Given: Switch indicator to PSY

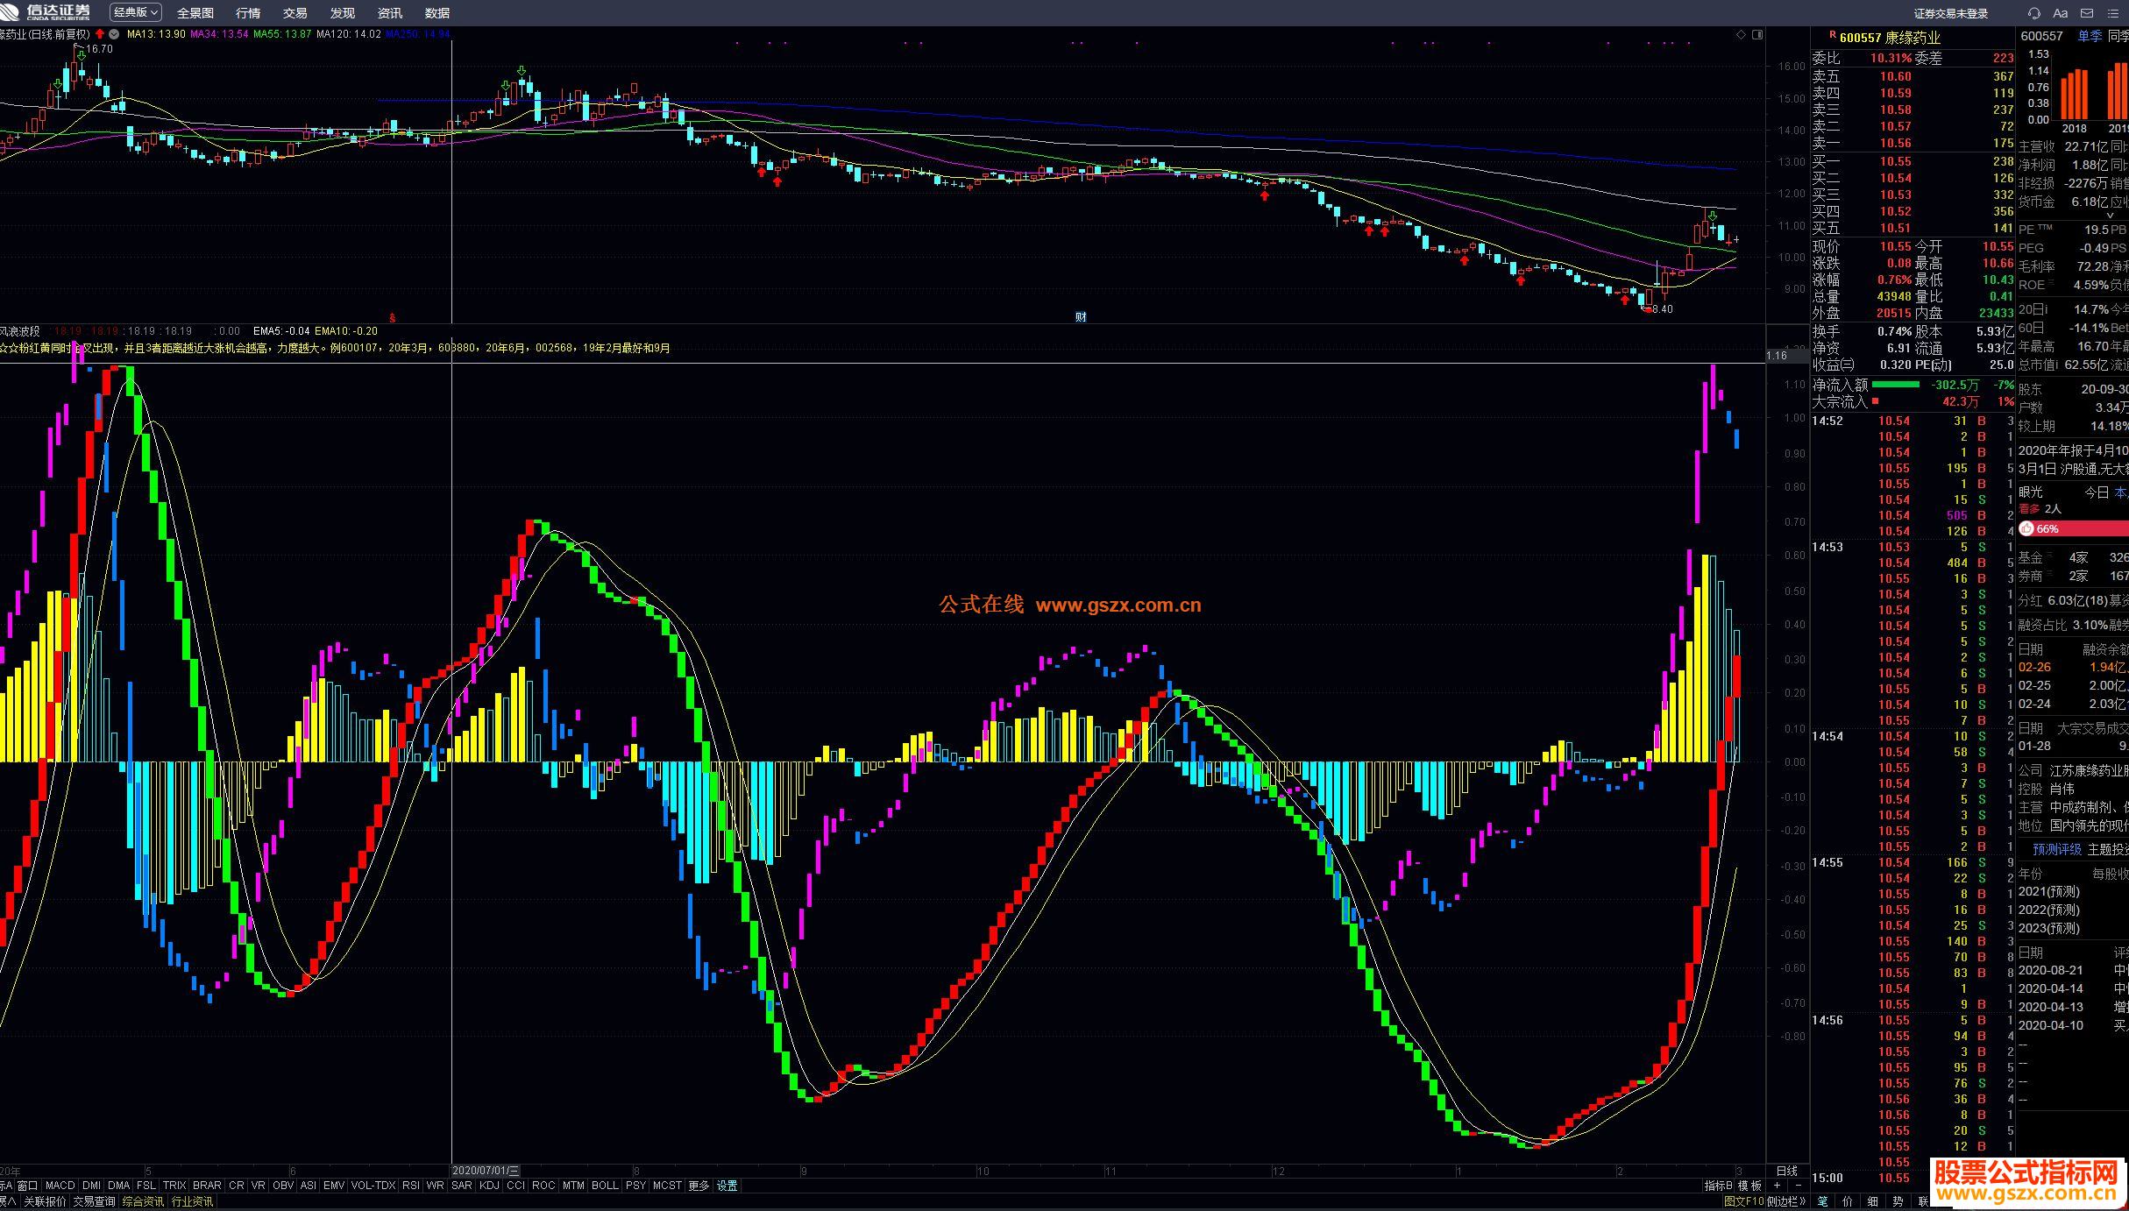Looking at the screenshot, I should click(x=635, y=1186).
